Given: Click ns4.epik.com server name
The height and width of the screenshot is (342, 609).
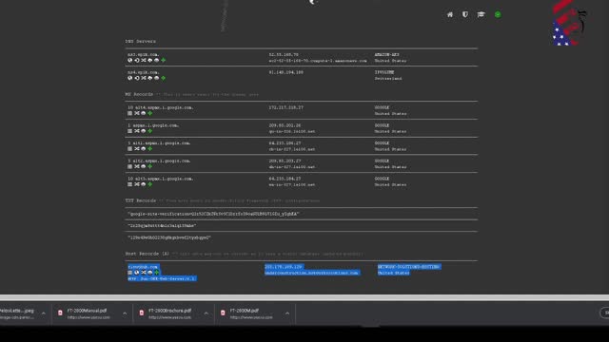Looking at the screenshot, I should tap(143, 72).
